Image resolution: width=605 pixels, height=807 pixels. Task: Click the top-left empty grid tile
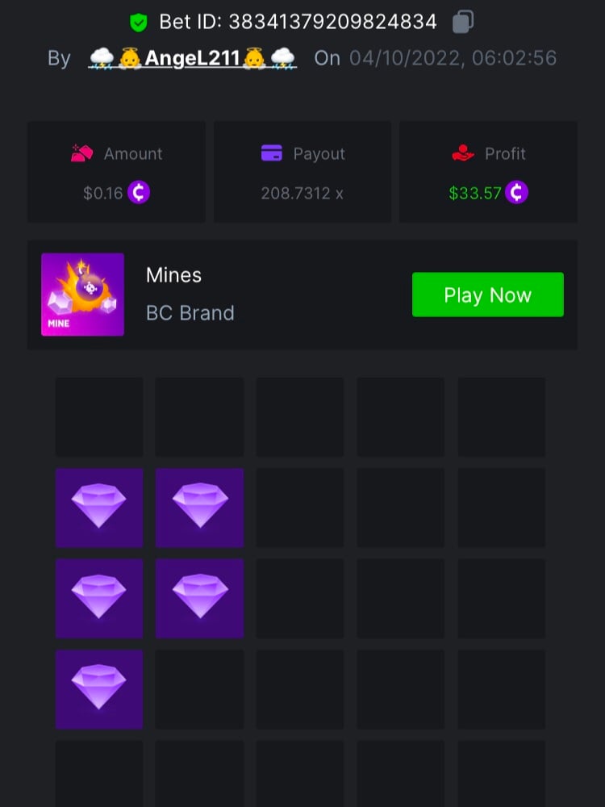[99, 416]
